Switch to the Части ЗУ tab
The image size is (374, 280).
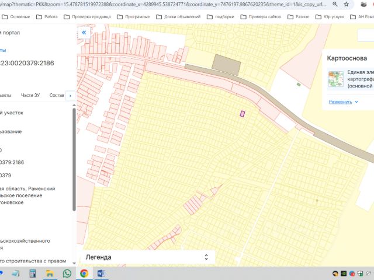(30, 95)
